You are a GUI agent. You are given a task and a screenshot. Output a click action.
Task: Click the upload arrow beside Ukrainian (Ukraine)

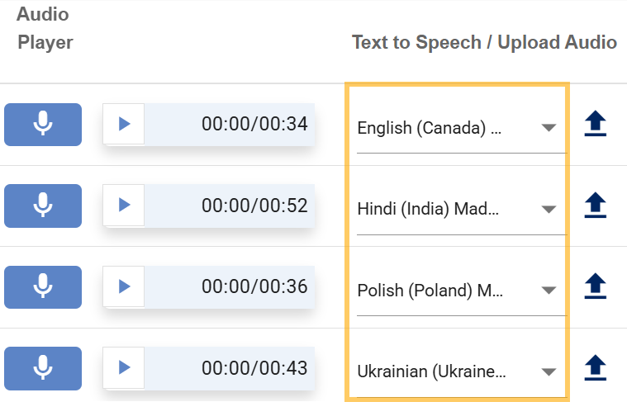pyautogui.click(x=596, y=367)
